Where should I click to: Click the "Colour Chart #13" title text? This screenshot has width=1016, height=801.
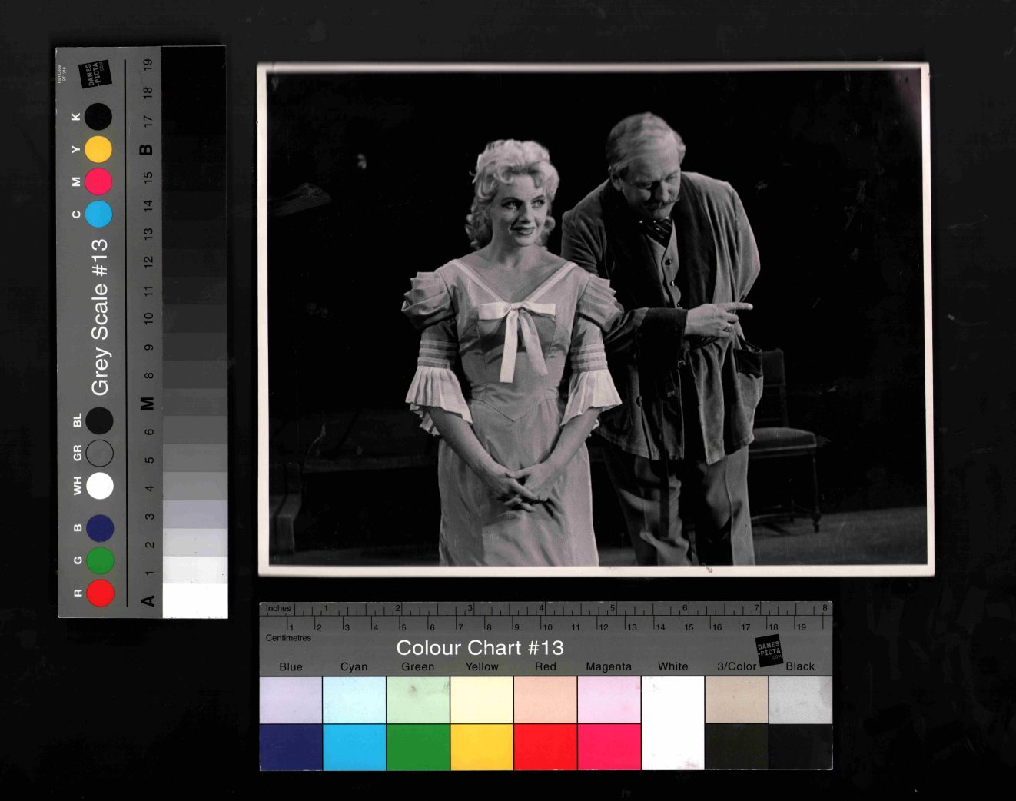480,648
